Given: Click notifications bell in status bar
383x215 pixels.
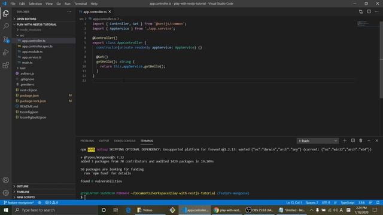Looking at the screenshot, I should 378,202.
